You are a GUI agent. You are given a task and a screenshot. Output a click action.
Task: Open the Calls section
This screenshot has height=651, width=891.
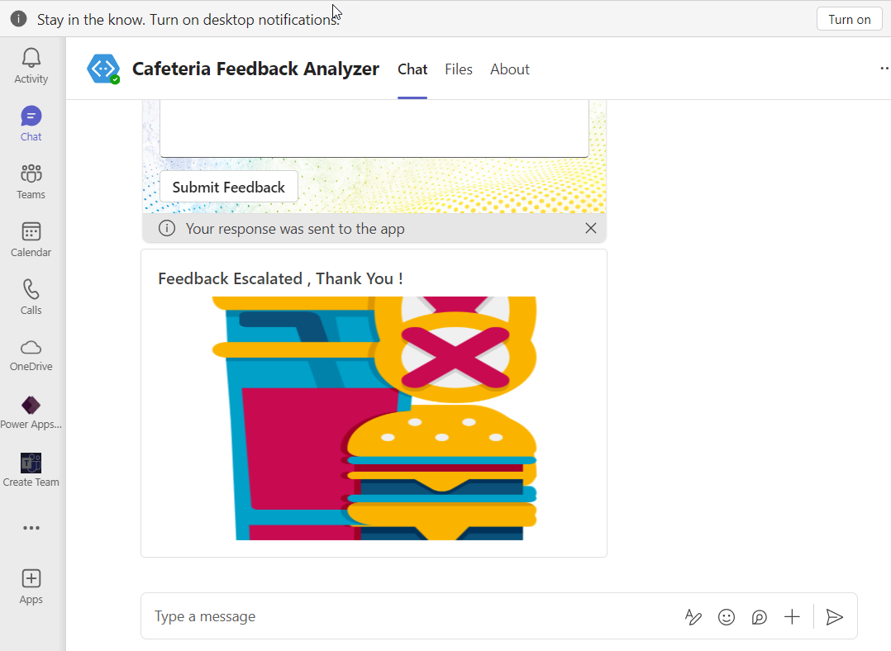pyautogui.click(x=31, y=297)
